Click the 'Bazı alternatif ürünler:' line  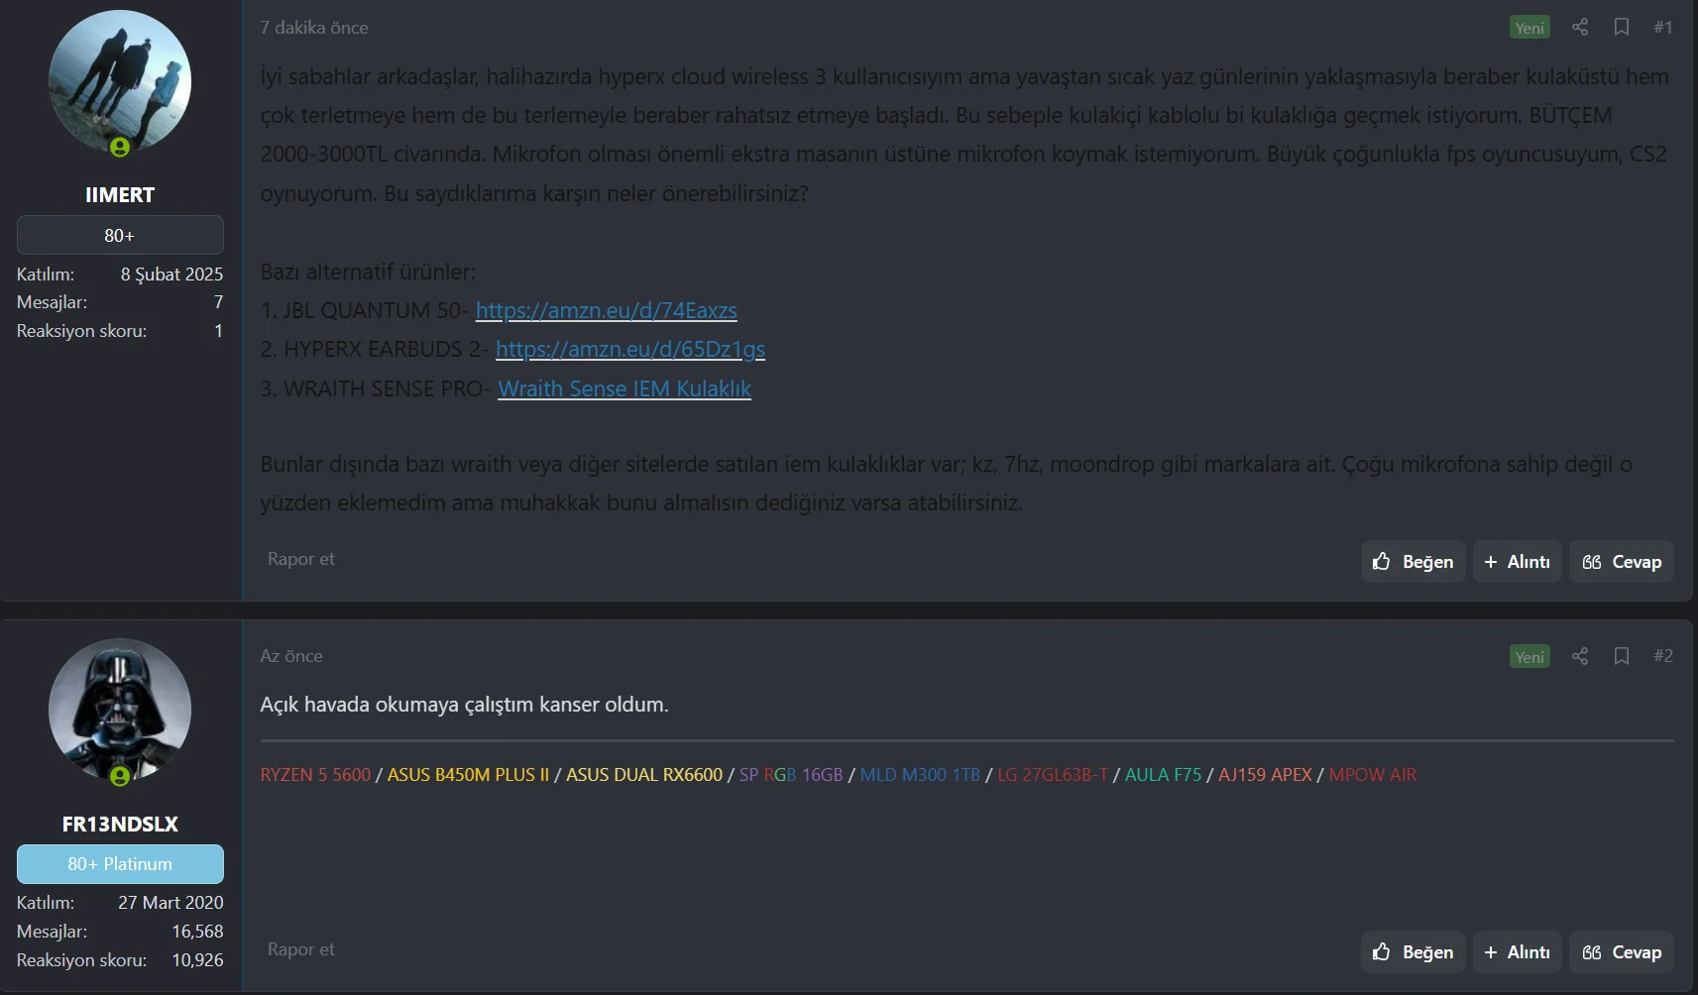(368, 272)
